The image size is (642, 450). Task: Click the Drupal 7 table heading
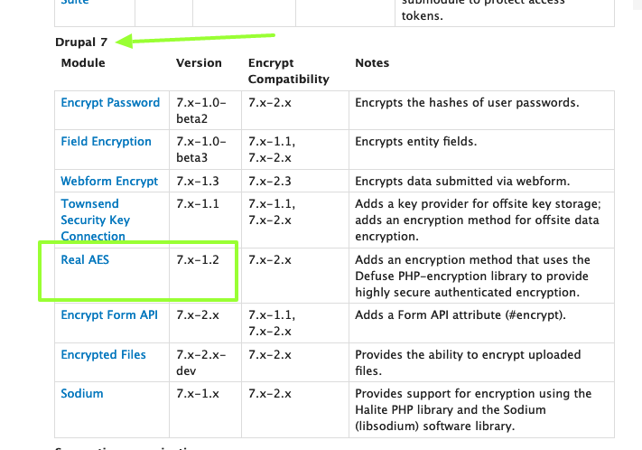coord(81,42)
